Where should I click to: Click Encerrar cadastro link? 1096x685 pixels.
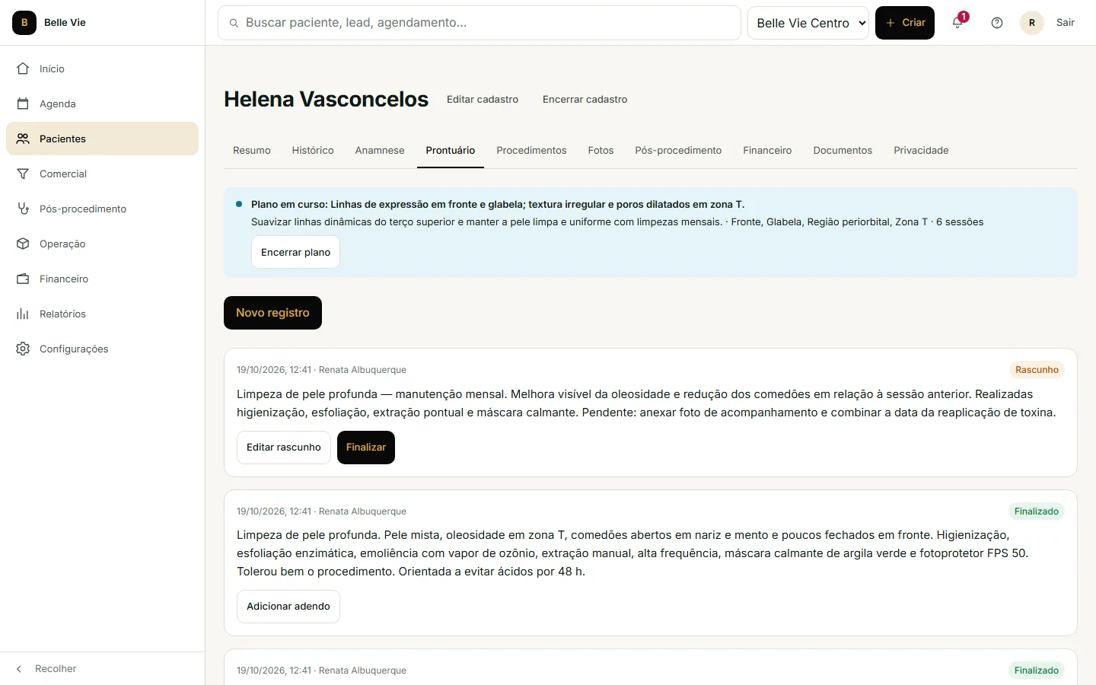click(x=585, y=100)
